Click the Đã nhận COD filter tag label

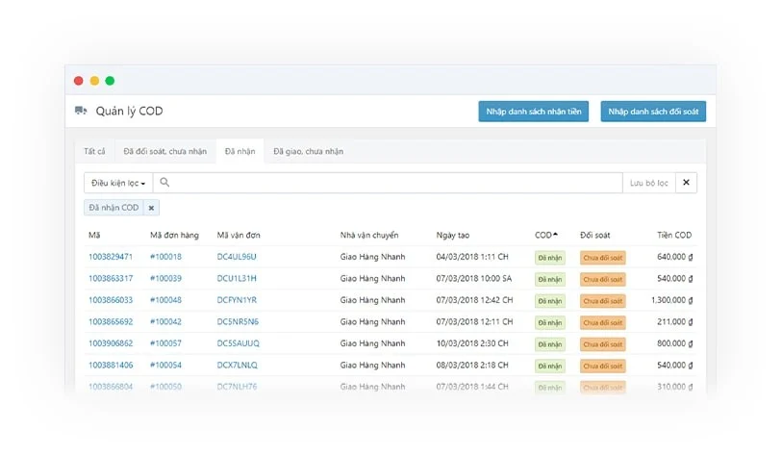pyautogui.click(x=114, y=208)
